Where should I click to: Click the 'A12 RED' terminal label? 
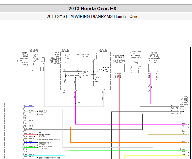click(x=28, y=134)
